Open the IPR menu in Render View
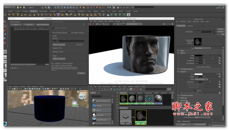 click(x=106, y=21)
